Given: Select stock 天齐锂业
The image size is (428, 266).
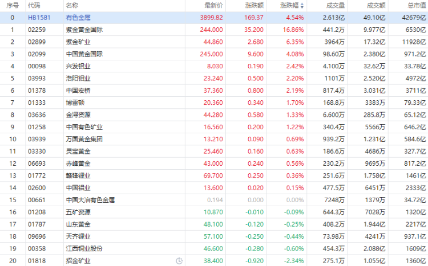Looking at the screenshot, I should pyautogui.click(x=78, y=236).
